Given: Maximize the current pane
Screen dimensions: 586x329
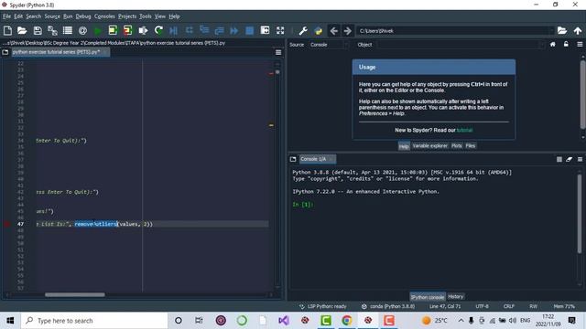Looking at the screenshot, I should 265,30.
